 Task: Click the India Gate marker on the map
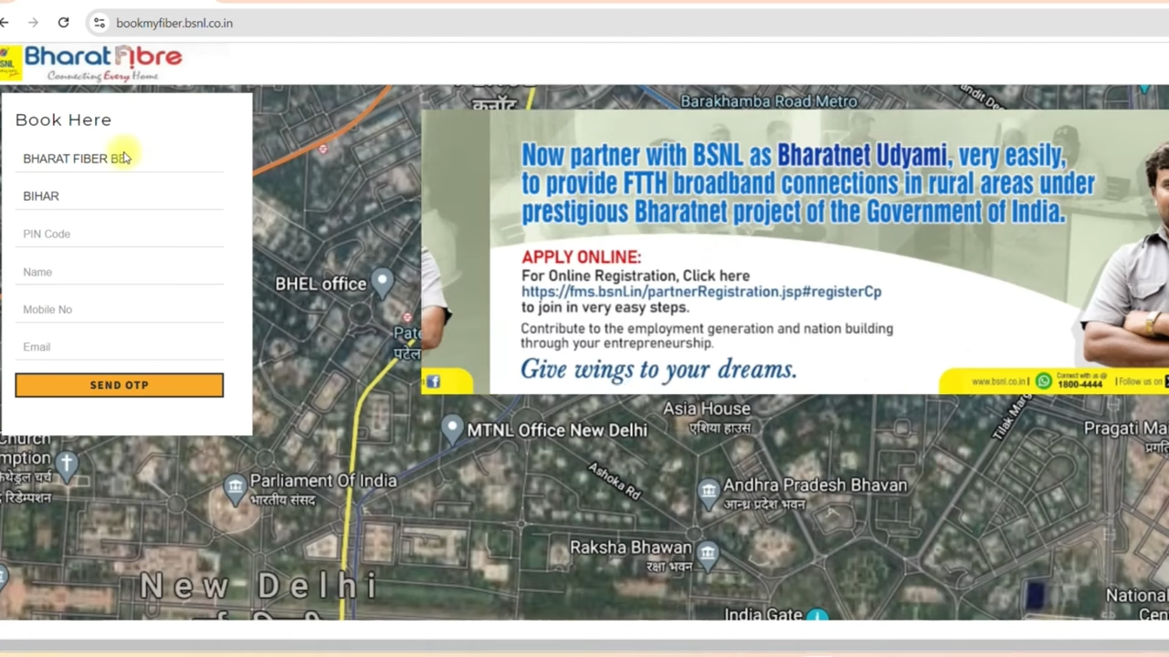[x=817, y=615]
